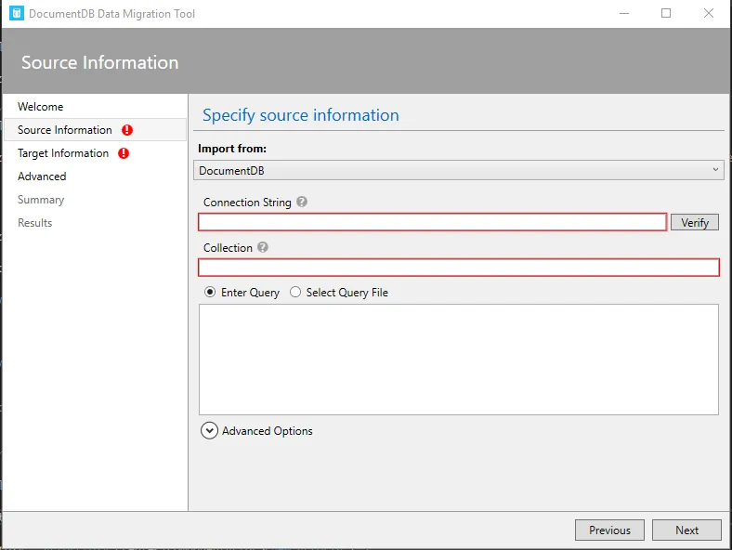This screenshot has width=732, height=550.
Task: Click the Target Information error warning icon
Action: (124, 153)
